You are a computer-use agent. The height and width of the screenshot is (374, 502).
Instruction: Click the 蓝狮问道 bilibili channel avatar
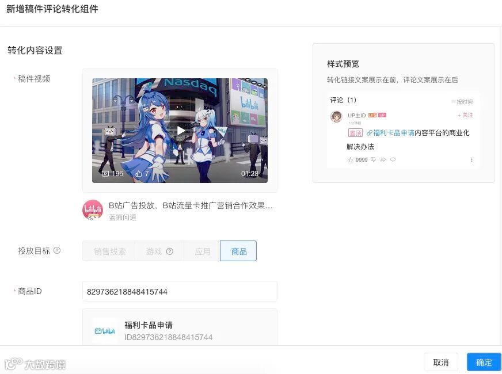tap(93, 210)
